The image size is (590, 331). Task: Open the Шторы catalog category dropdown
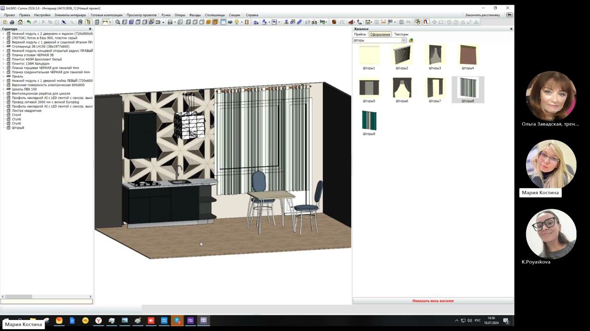point(404,40)
